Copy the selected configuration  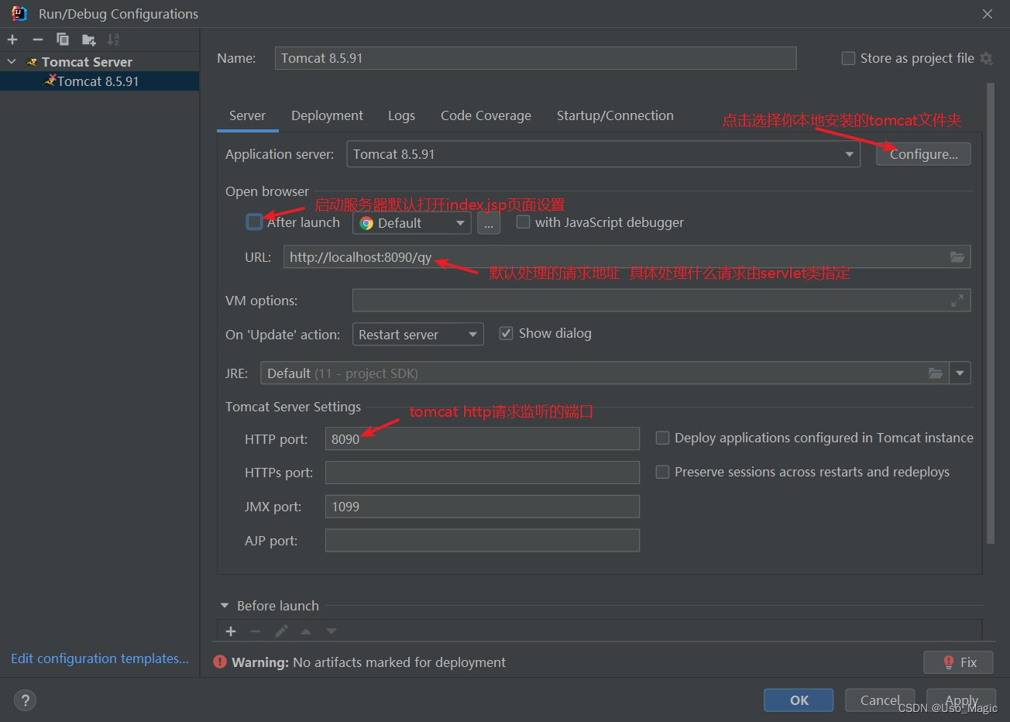[63, 40]
